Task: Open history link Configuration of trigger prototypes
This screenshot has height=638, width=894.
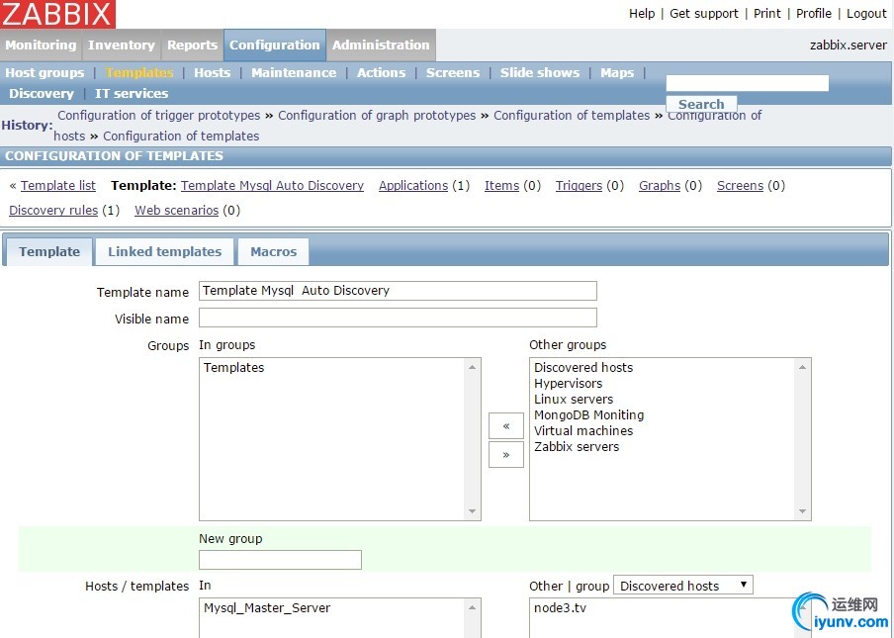Action: tap(158, 116)
